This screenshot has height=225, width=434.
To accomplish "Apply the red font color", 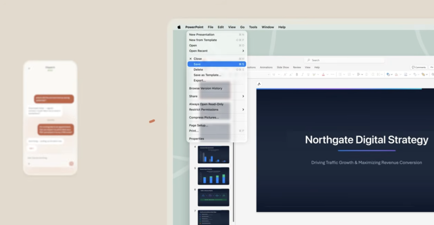I will [323, 74].
